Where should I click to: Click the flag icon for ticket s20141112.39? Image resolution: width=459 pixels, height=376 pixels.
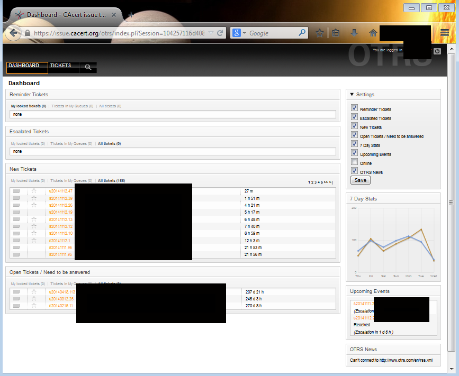[x=16, y=198]
